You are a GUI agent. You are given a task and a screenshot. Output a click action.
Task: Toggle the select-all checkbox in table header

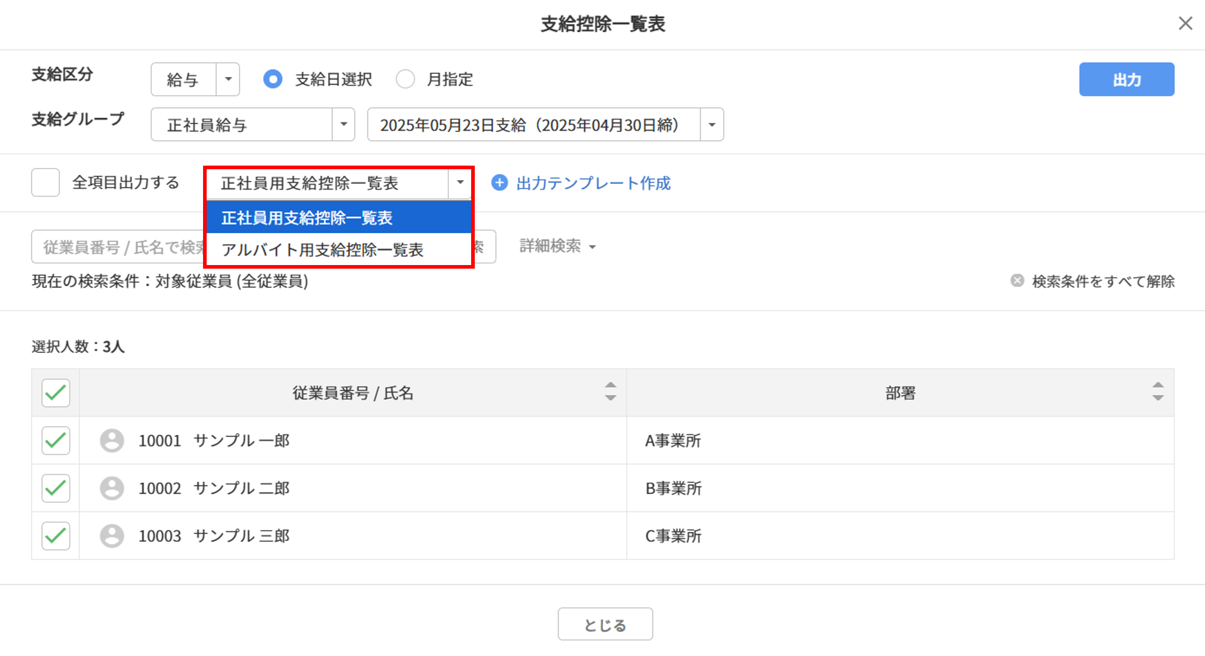[x=55, y=393]
